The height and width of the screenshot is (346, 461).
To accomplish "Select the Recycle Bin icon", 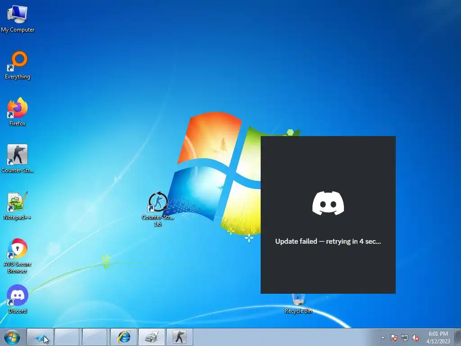I will 298,303.
